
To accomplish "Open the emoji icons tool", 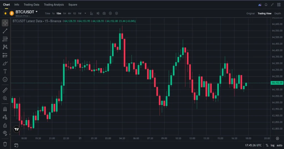I will 5,79.
